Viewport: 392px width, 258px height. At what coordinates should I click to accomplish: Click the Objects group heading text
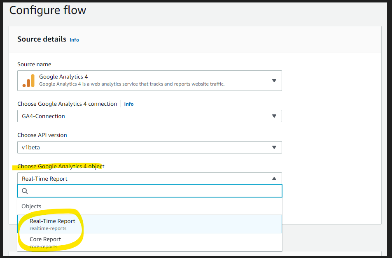(x=31, y=206)
